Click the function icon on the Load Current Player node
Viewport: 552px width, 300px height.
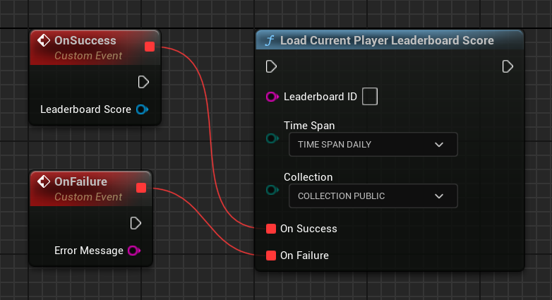[x=268, y=40]
